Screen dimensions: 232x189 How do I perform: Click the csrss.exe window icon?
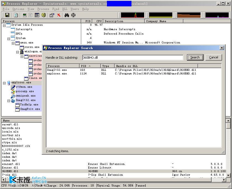(x=22, y=47)
